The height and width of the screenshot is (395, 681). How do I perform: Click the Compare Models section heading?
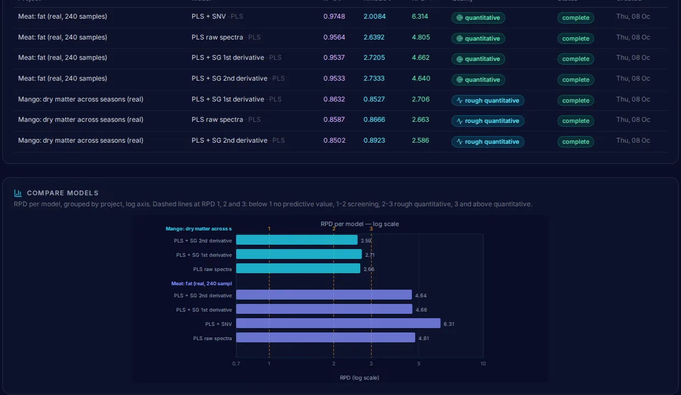click(63, 193)
